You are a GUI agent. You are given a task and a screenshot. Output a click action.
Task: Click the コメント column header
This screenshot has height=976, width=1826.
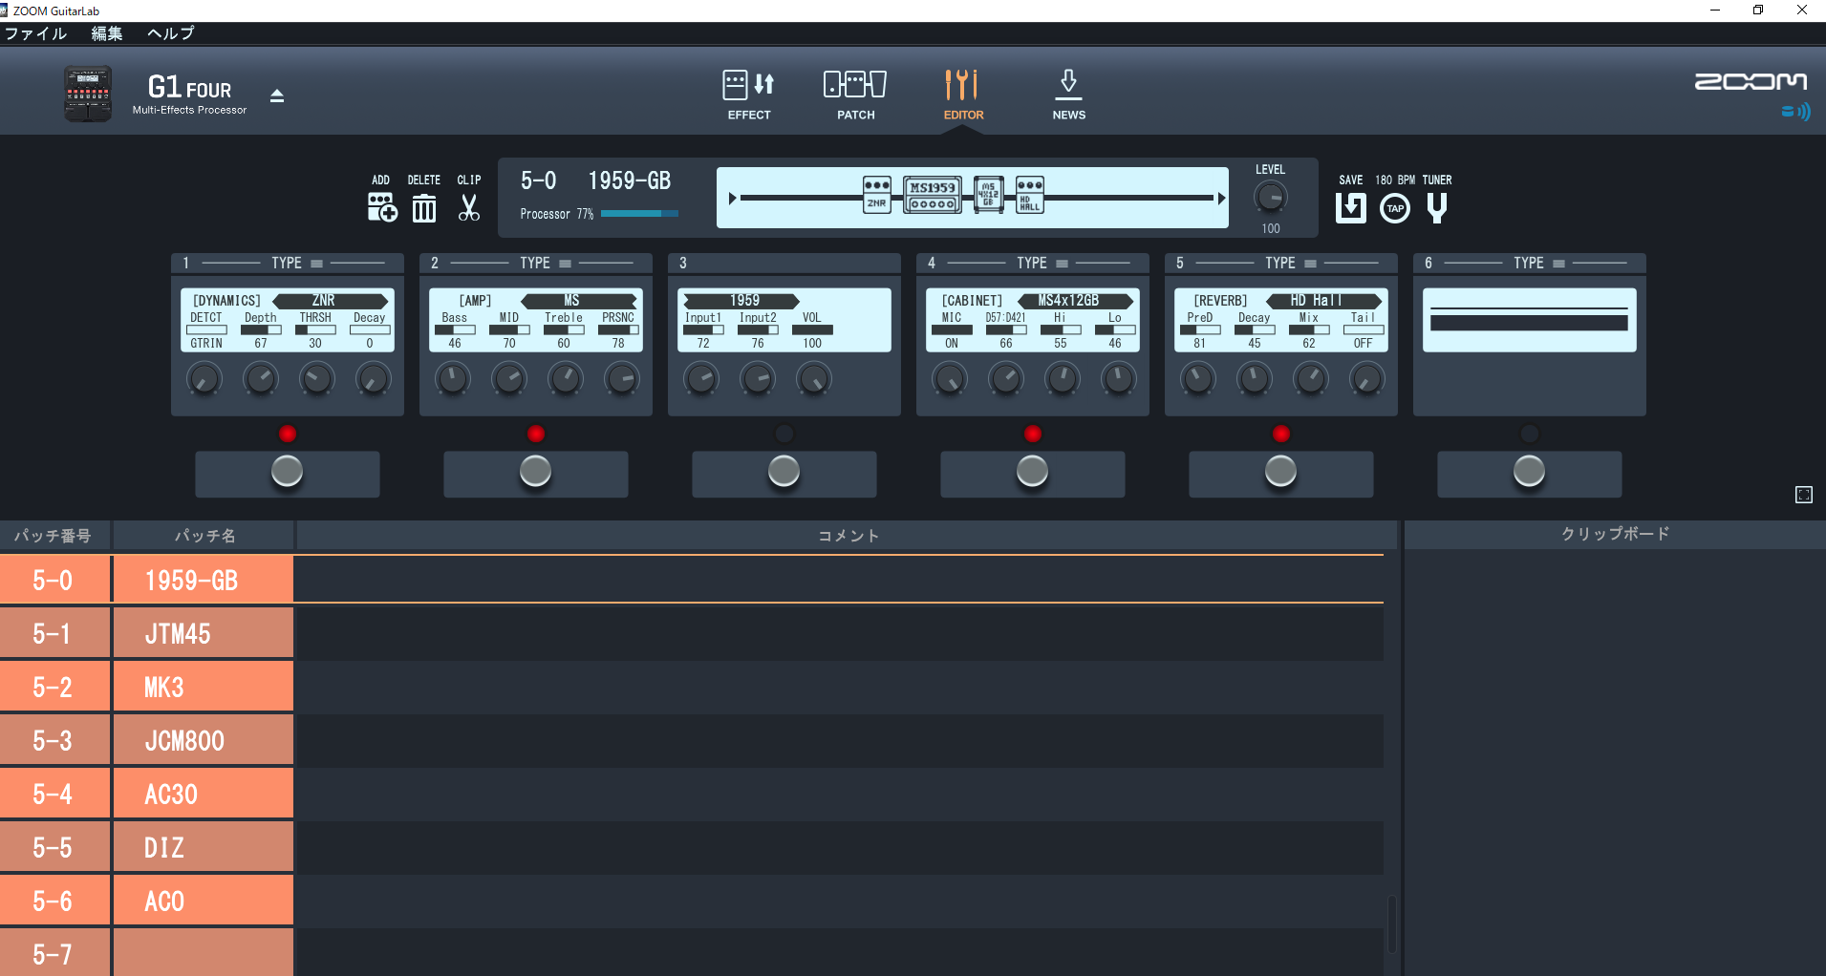[848, 536]
